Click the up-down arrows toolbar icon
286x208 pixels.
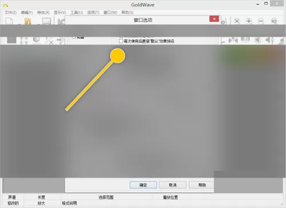point(24,41)
